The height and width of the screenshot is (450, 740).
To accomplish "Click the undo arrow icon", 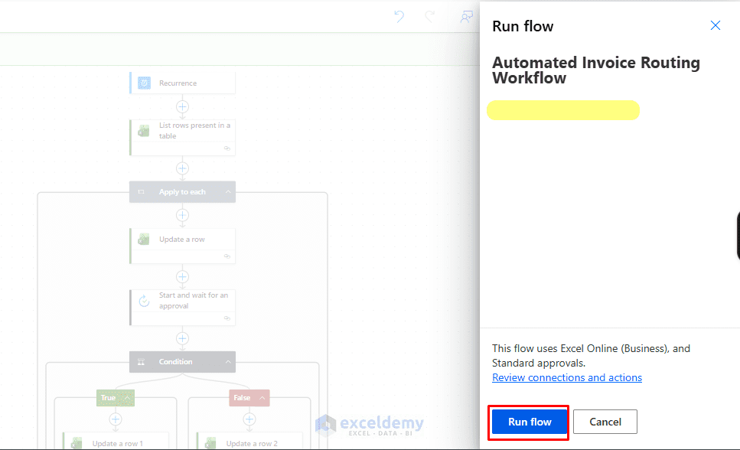I will [399, 17].
